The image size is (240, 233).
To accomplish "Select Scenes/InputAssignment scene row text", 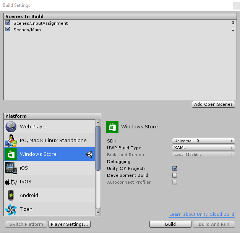I will pos(41,23).
